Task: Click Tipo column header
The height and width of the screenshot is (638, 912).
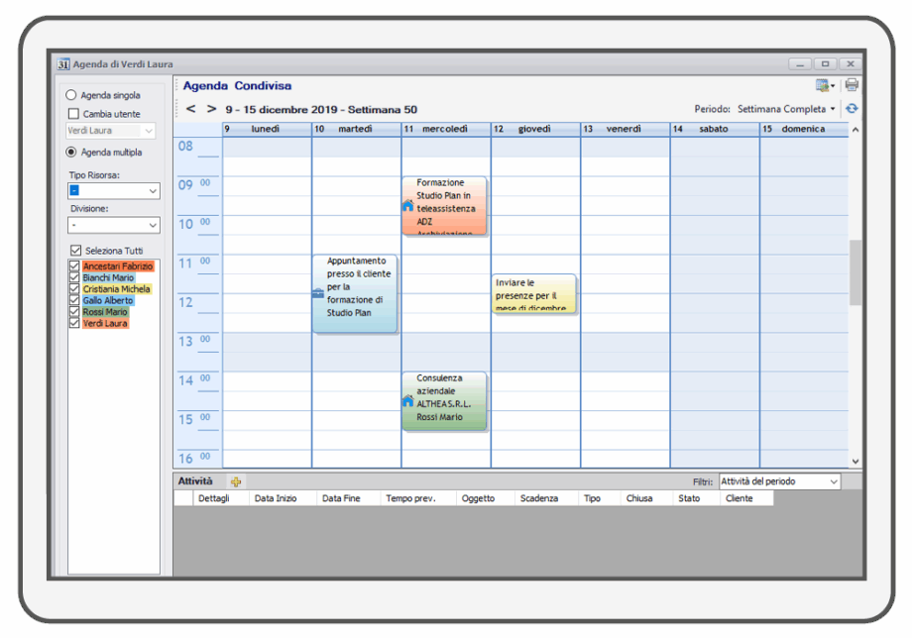Action: click(x=599, y=498)
